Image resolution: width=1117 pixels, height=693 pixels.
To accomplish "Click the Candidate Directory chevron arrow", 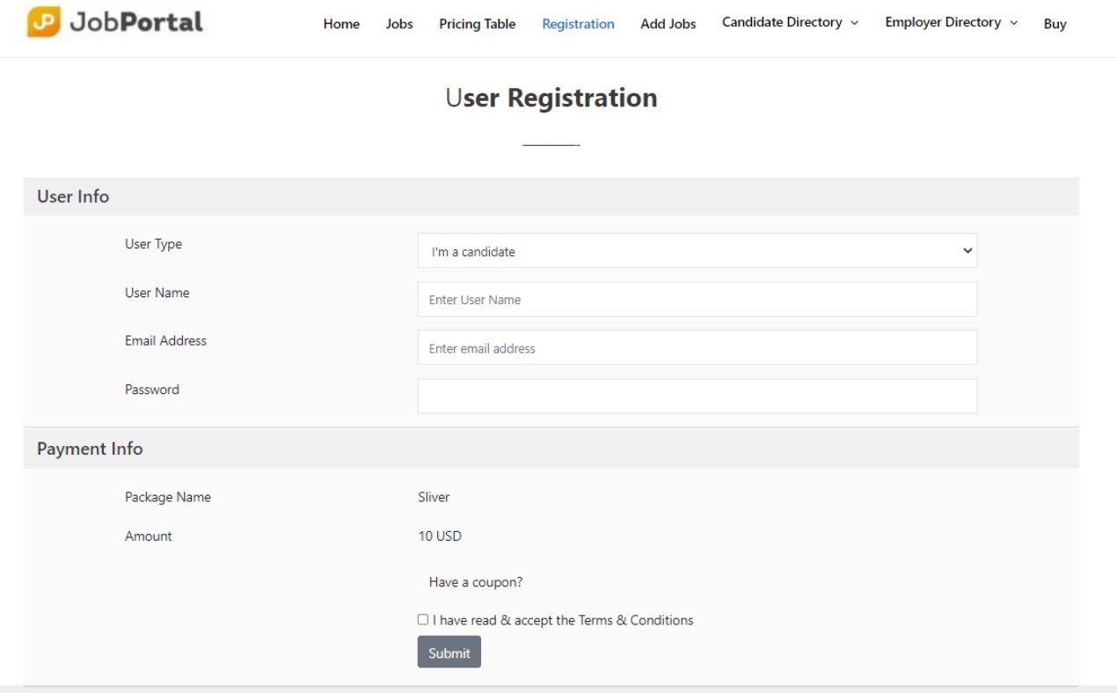I will click(x=854, y=23).
